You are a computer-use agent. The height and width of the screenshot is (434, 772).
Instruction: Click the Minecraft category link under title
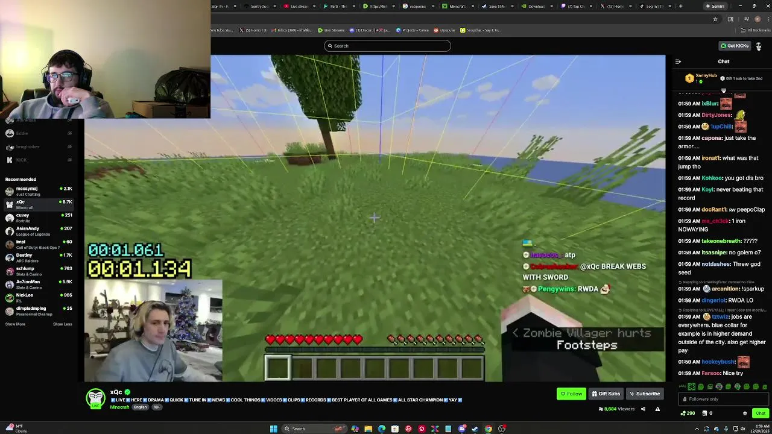pos(119,407)
